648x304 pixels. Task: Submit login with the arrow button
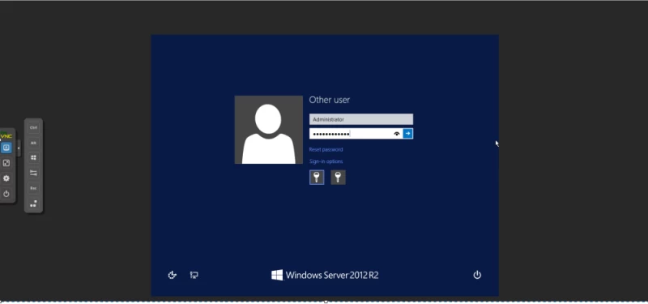coord(408,134)
